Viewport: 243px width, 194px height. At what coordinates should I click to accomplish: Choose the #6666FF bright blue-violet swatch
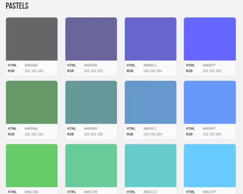210,39
